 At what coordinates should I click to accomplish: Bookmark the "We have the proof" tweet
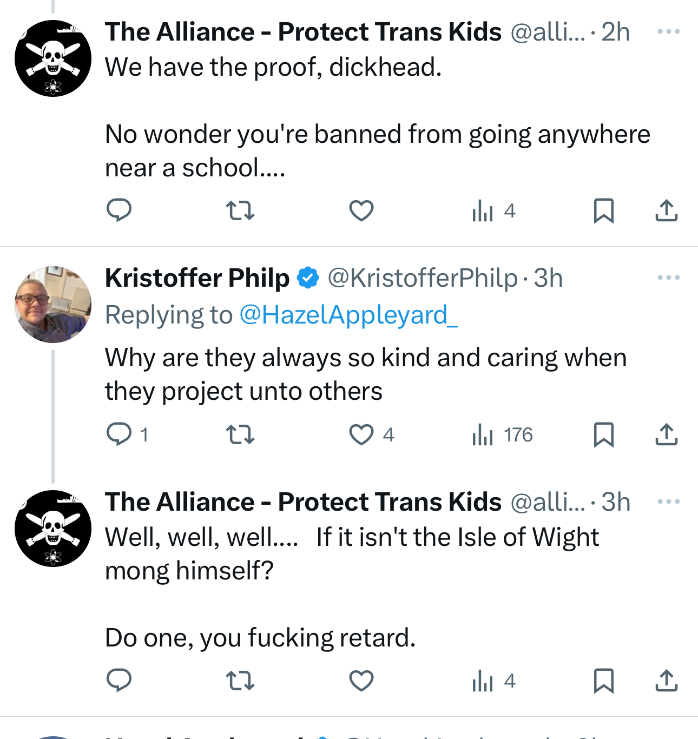[603, 210]
